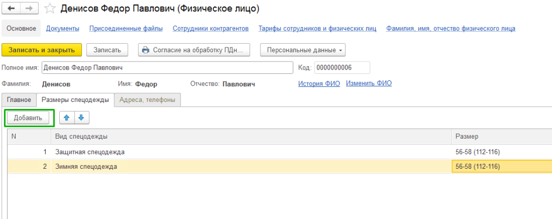Image resolution: width=552 pixels, height=219 pixels.
Task: Click the Изменить ФИО link
Action: tap(369, 84)
